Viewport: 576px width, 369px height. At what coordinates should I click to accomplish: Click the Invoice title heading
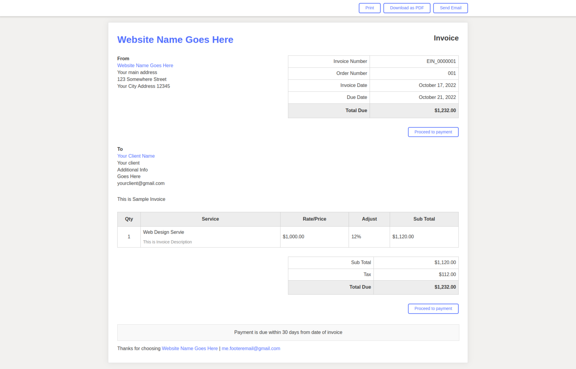(x=446, y=38)
